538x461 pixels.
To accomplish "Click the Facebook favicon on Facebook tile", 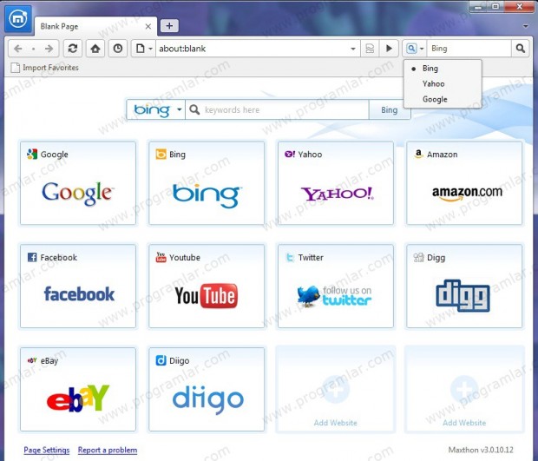I will coord(32,257).
